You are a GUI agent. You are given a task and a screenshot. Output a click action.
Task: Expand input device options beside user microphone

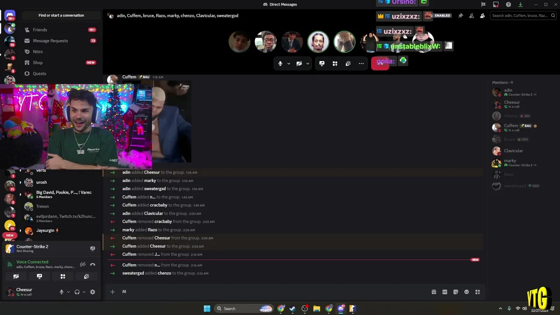pos(68,292)
